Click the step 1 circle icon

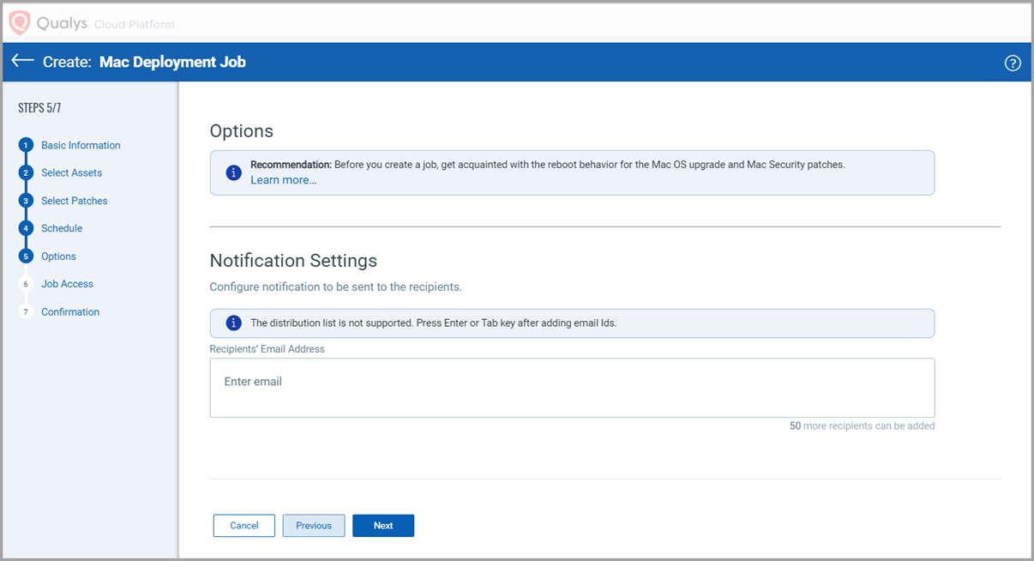click(x=26, y=145)
